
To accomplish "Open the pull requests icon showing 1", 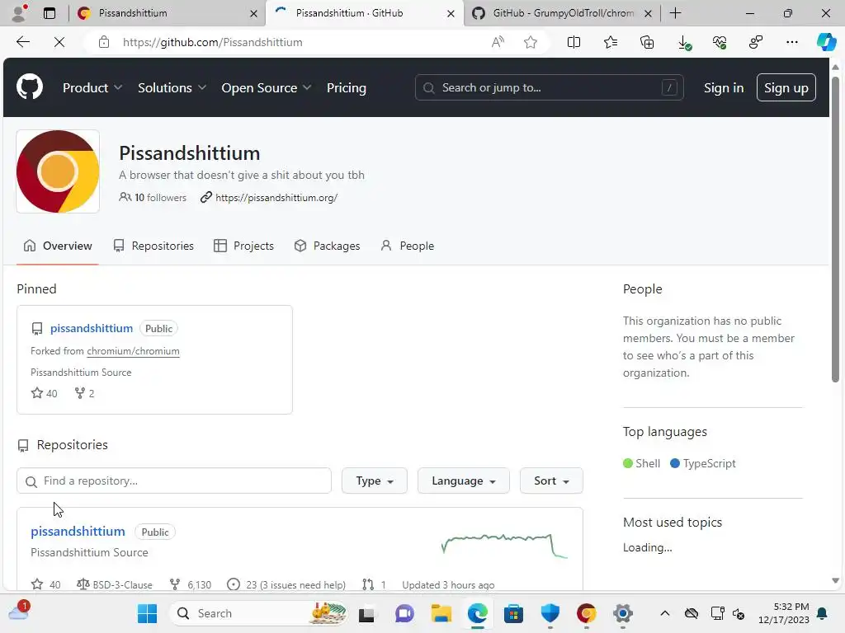I will click(x=374, y=584).
